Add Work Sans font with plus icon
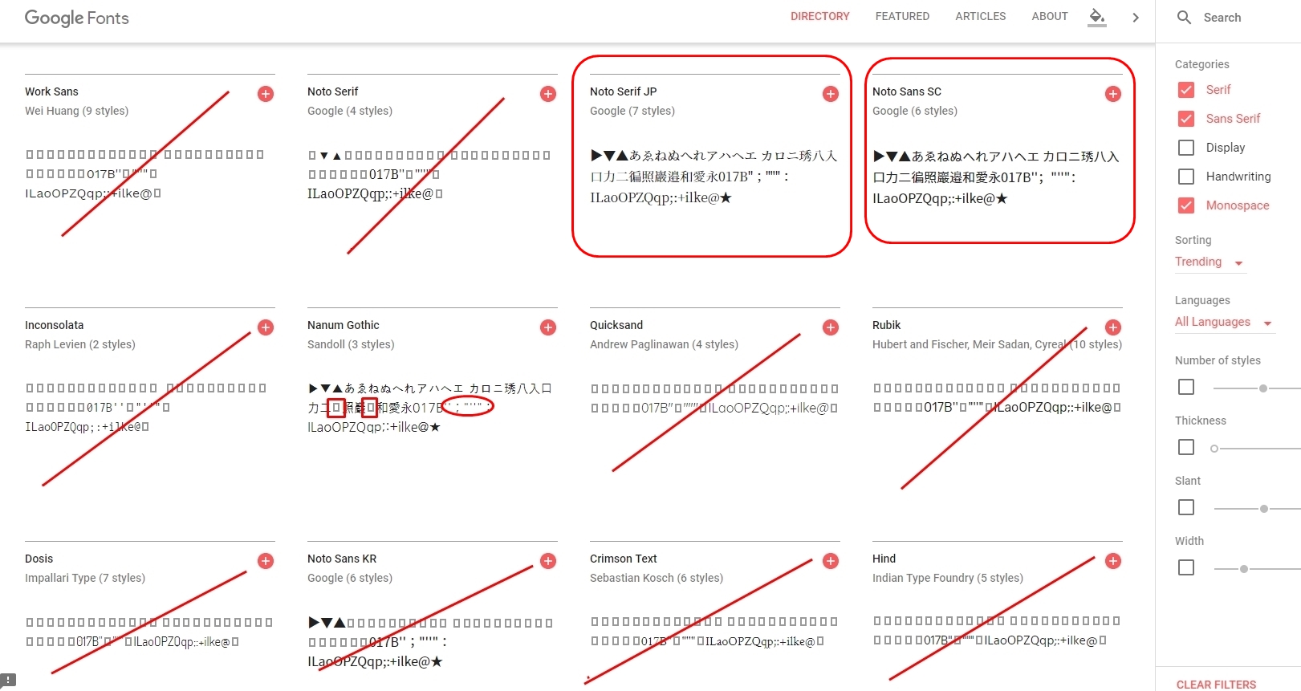The image size is (1301, 691). (266, 94)
